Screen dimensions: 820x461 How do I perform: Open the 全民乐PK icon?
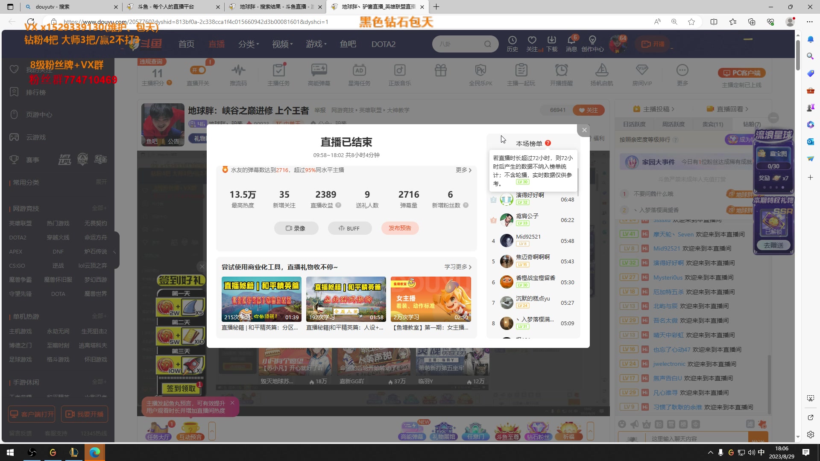coord(480,75)
